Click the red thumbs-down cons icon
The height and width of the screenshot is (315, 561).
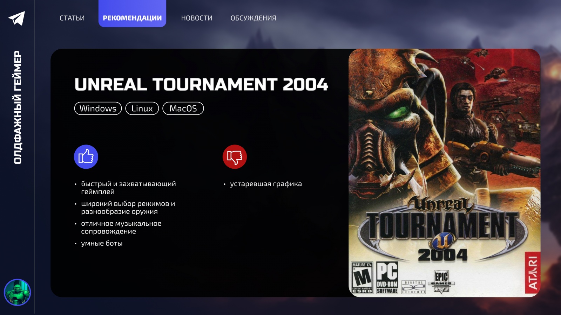coord(235,157)
